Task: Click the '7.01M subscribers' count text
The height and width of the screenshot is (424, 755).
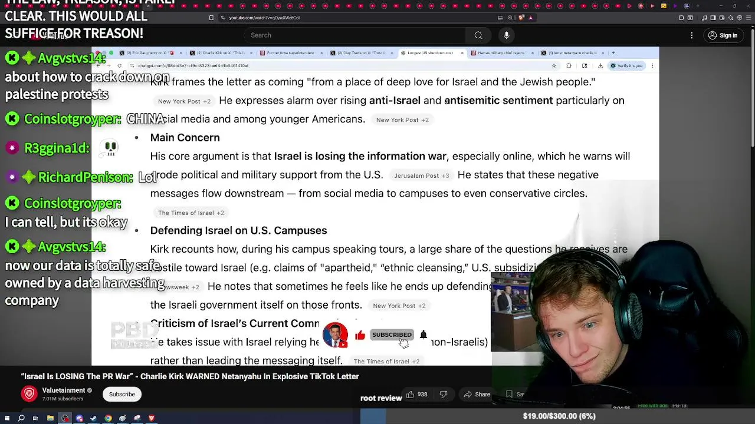Action: pyautogui.click(x=63, y=399)
